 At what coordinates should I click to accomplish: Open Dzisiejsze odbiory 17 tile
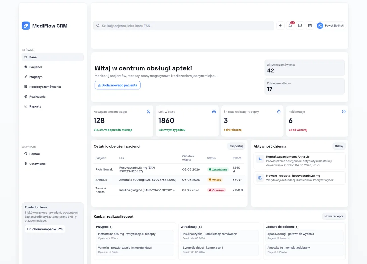(x=305, y=86)
